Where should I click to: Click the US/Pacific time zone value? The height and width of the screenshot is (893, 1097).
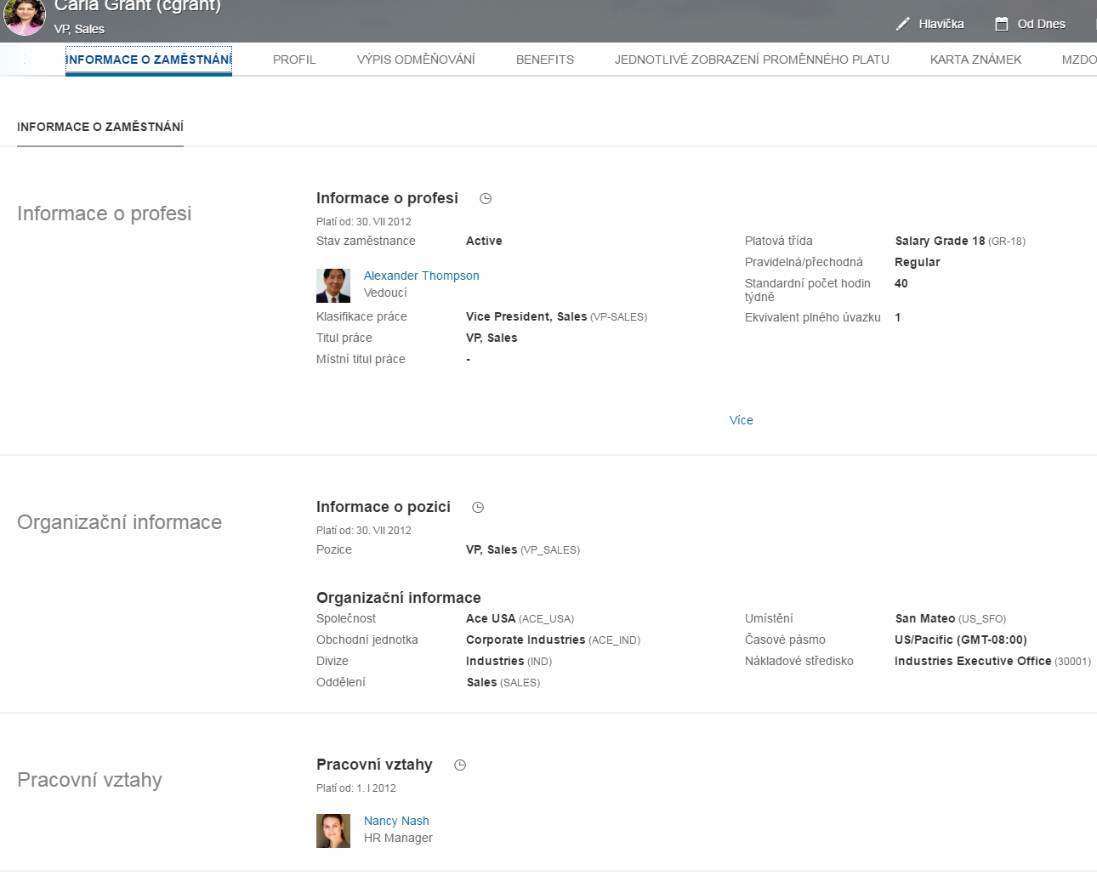coord(961,640)
